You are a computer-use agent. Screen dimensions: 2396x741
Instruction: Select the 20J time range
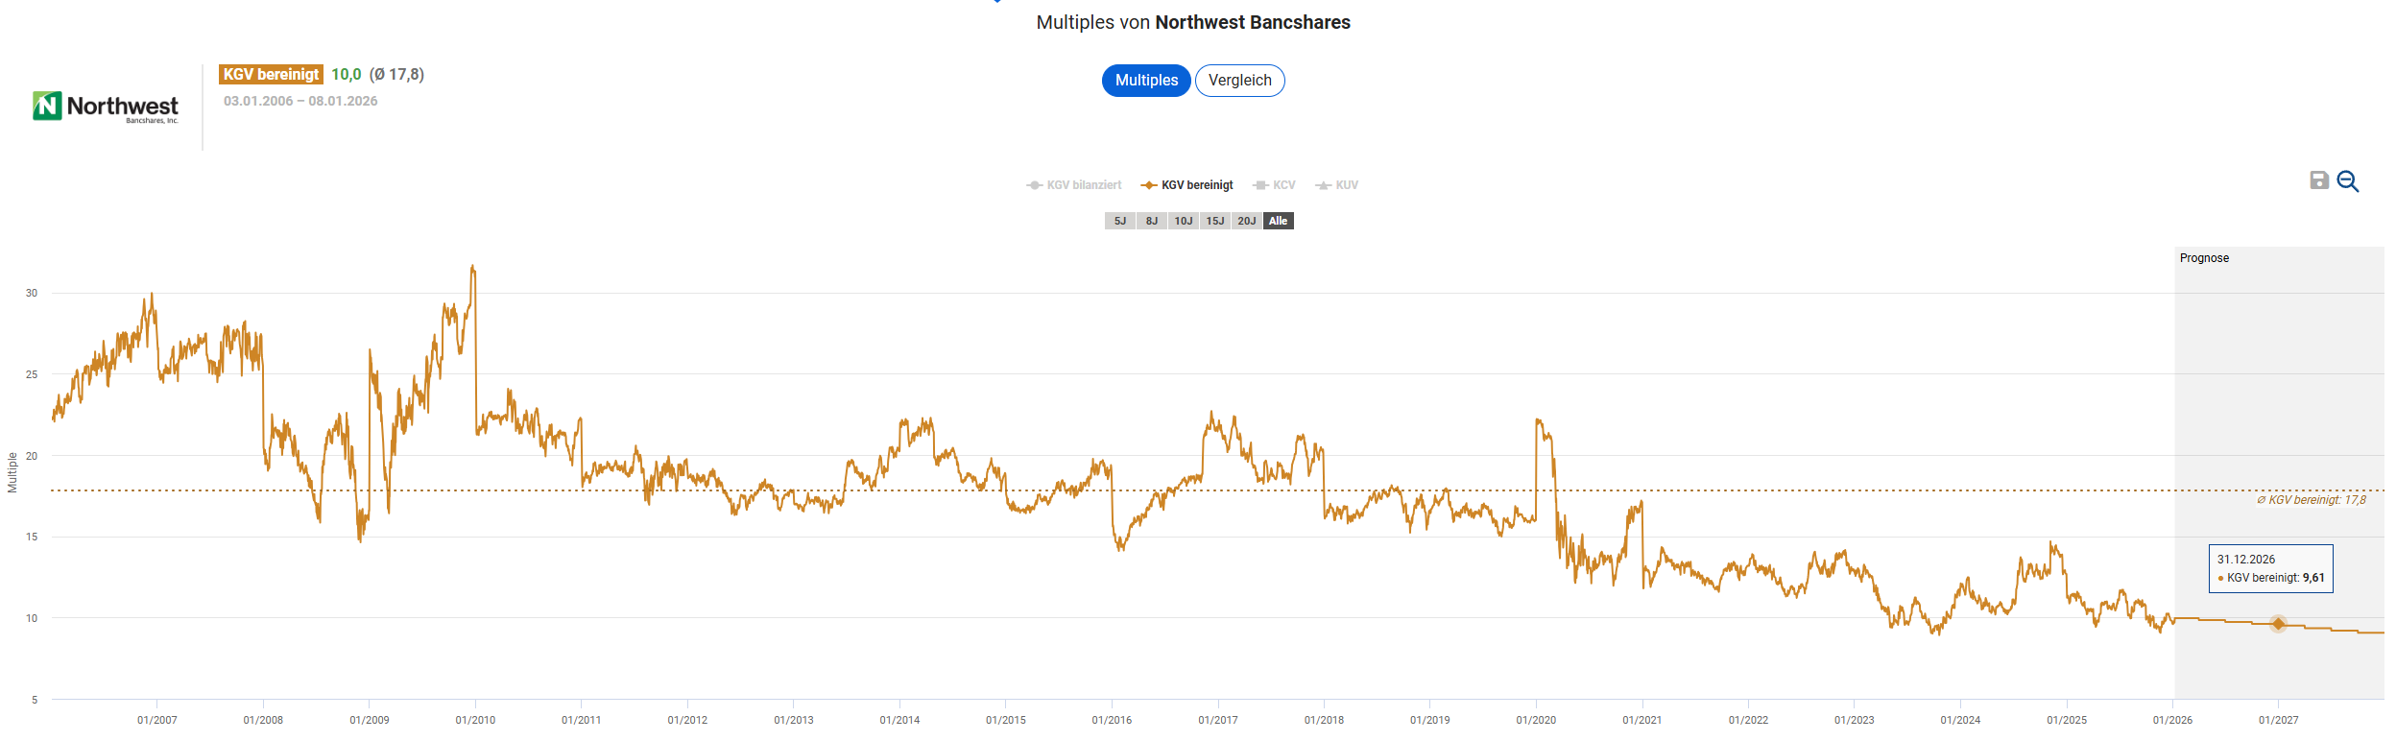1247,221
